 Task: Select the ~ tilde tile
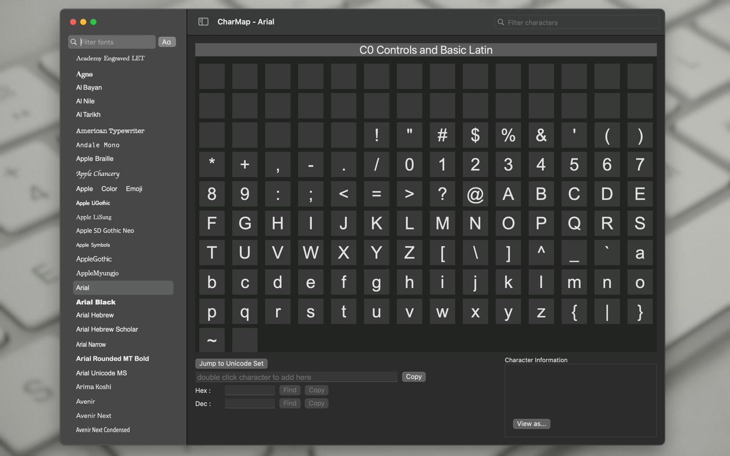click(212, 340)
